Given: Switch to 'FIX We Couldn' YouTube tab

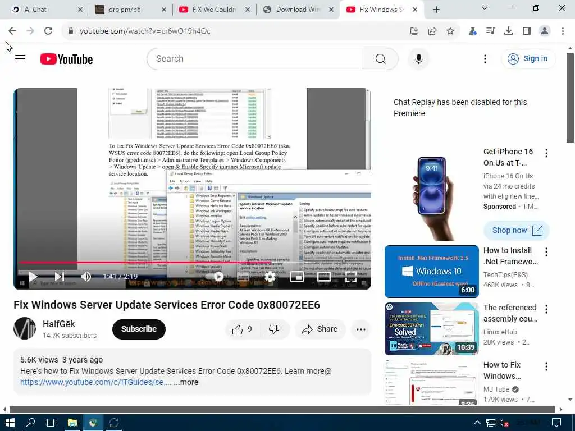Looking at the screenshot, I should (214, 10).
